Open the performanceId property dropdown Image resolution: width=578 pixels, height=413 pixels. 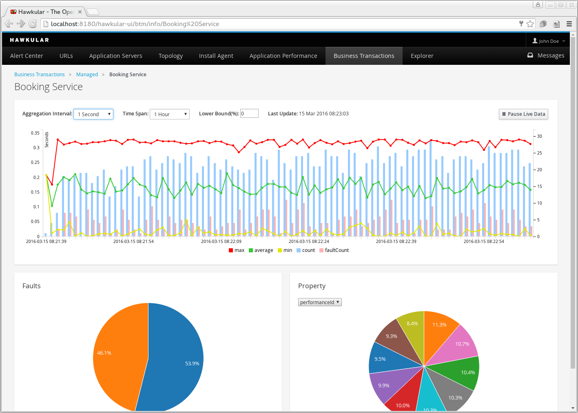pos(320,302)
